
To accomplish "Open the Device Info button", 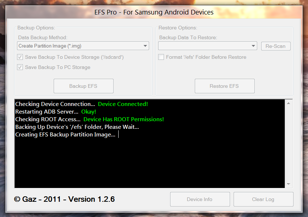I will 200,199.
